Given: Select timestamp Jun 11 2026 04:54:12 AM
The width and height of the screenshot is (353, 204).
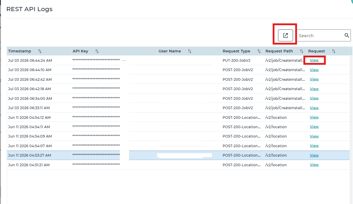Looking at the screenshot, I should tap(29, 117).
